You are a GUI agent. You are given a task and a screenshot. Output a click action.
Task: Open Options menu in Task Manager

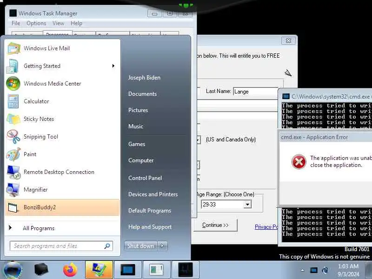[x=36, y=23]
